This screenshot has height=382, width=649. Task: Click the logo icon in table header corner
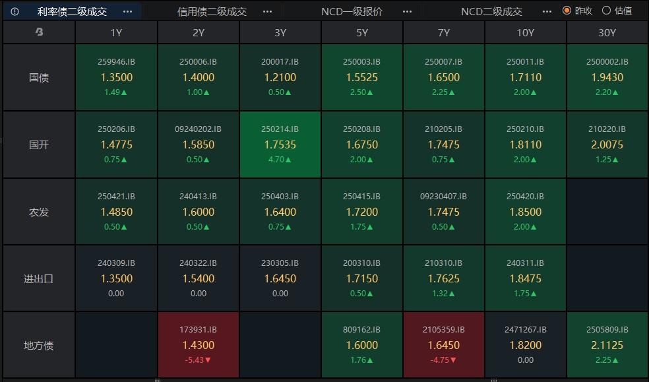point(39,32)
